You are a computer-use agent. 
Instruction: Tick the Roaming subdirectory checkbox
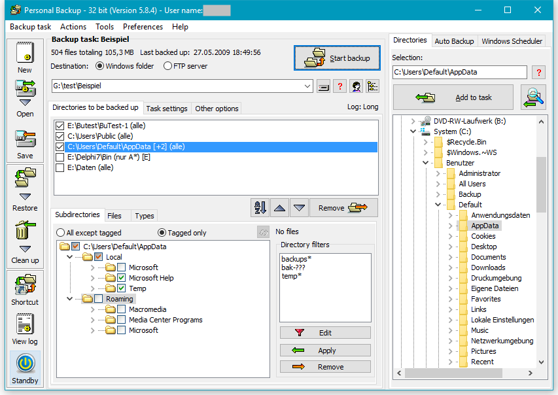pos(99,299)
